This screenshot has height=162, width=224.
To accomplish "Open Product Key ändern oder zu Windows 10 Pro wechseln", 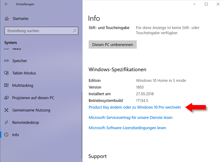I will 135,107.
